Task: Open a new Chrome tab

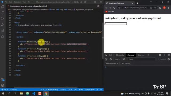Action: coord(137,3)
